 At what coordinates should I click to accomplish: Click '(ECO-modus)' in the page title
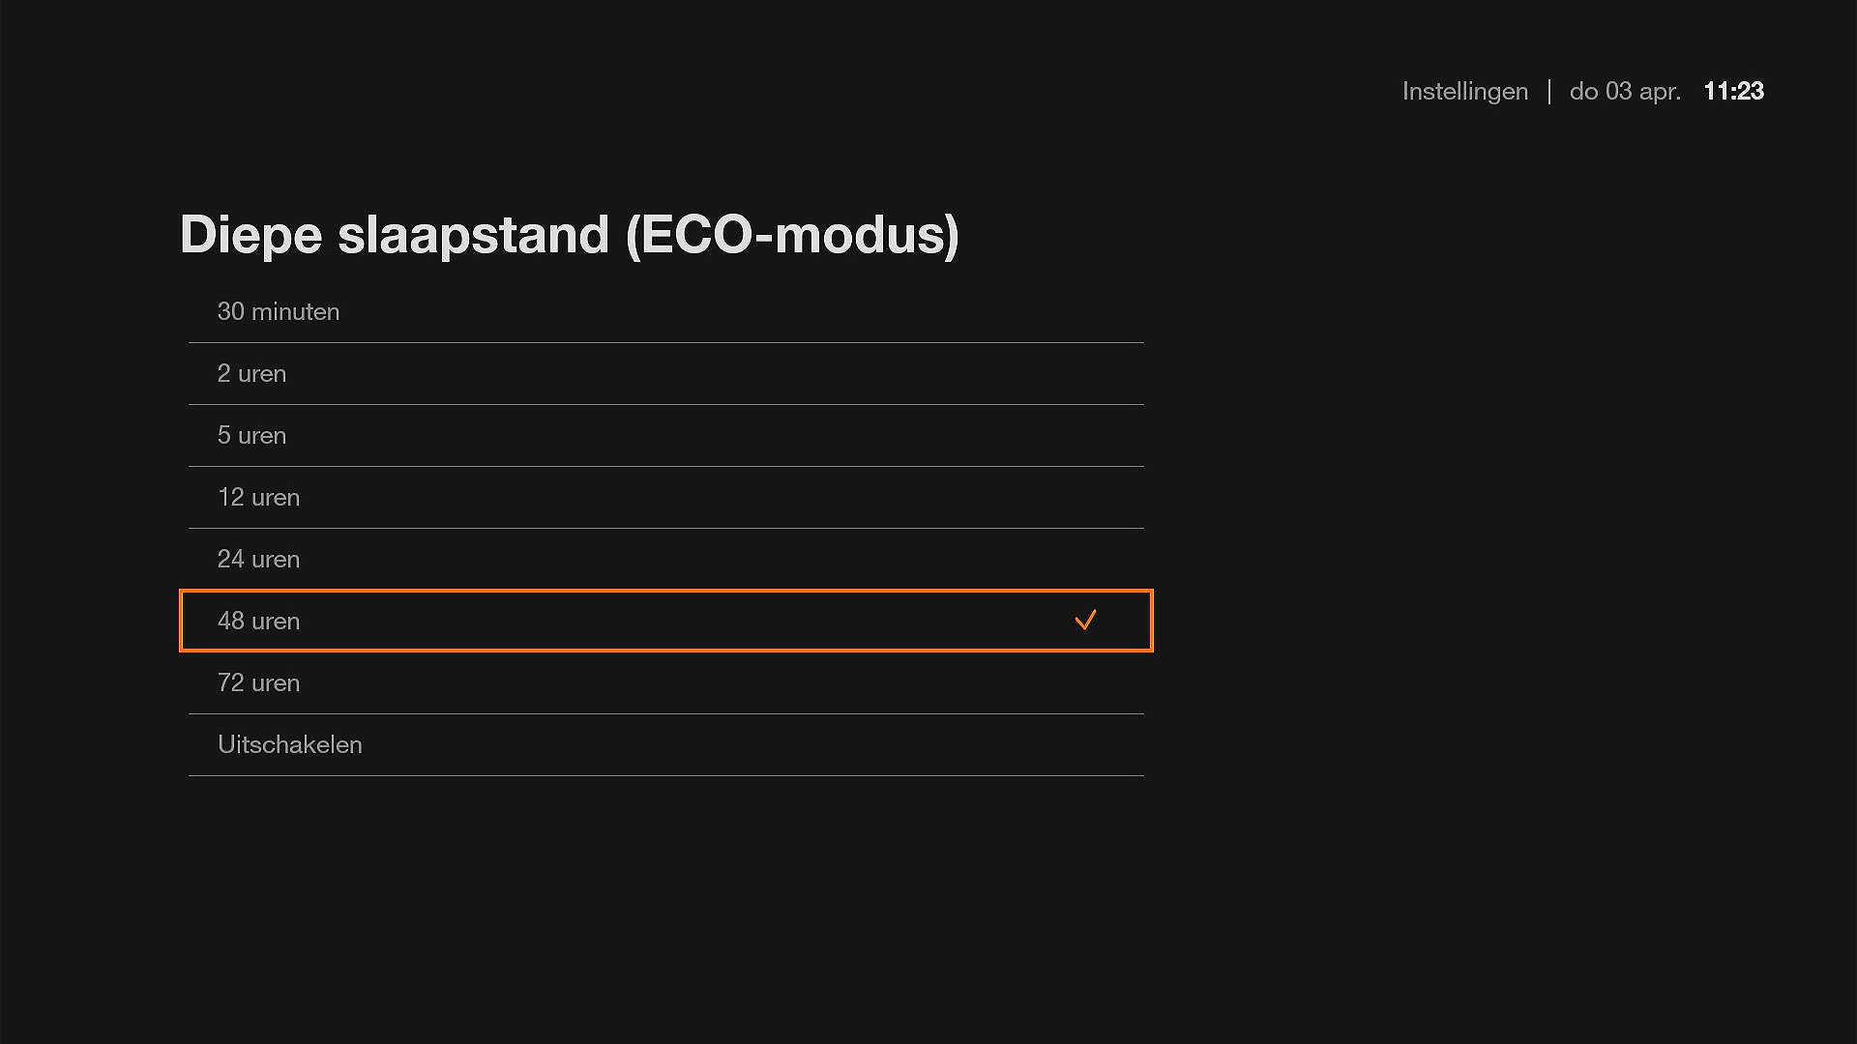(x=792, y=235)
